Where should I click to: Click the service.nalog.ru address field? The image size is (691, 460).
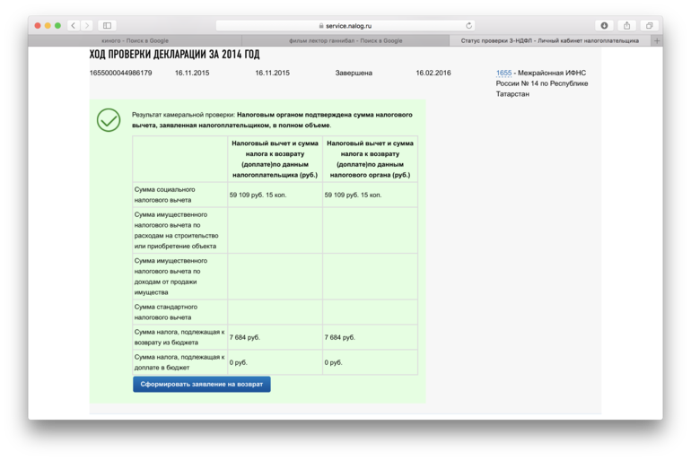[345, 26]
